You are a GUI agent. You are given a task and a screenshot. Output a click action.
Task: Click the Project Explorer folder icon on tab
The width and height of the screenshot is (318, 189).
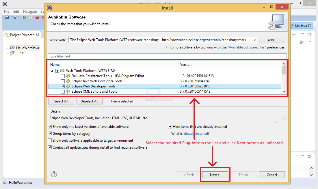(7, 35)
